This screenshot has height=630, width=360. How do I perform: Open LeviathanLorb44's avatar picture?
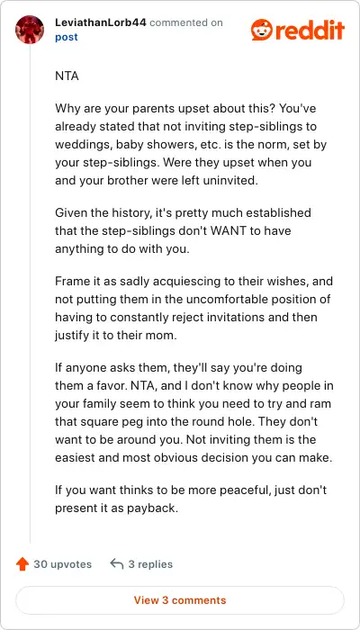[30, 30]
